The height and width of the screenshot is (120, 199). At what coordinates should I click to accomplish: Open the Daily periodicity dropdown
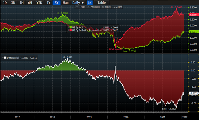click(x=78, y=3)
